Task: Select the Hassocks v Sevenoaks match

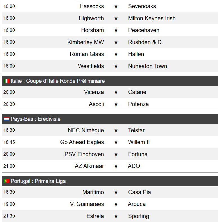Action: (x=110, y=6)
